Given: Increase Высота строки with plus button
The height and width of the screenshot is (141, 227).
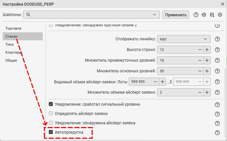Looking at the screenshot, I should 207,50.
